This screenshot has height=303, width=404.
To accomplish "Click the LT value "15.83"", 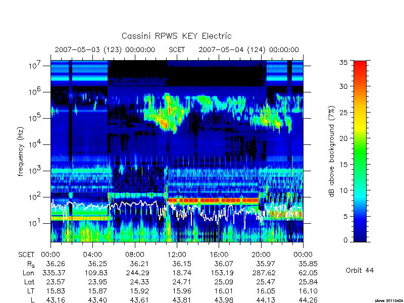I will coord(56,291).
